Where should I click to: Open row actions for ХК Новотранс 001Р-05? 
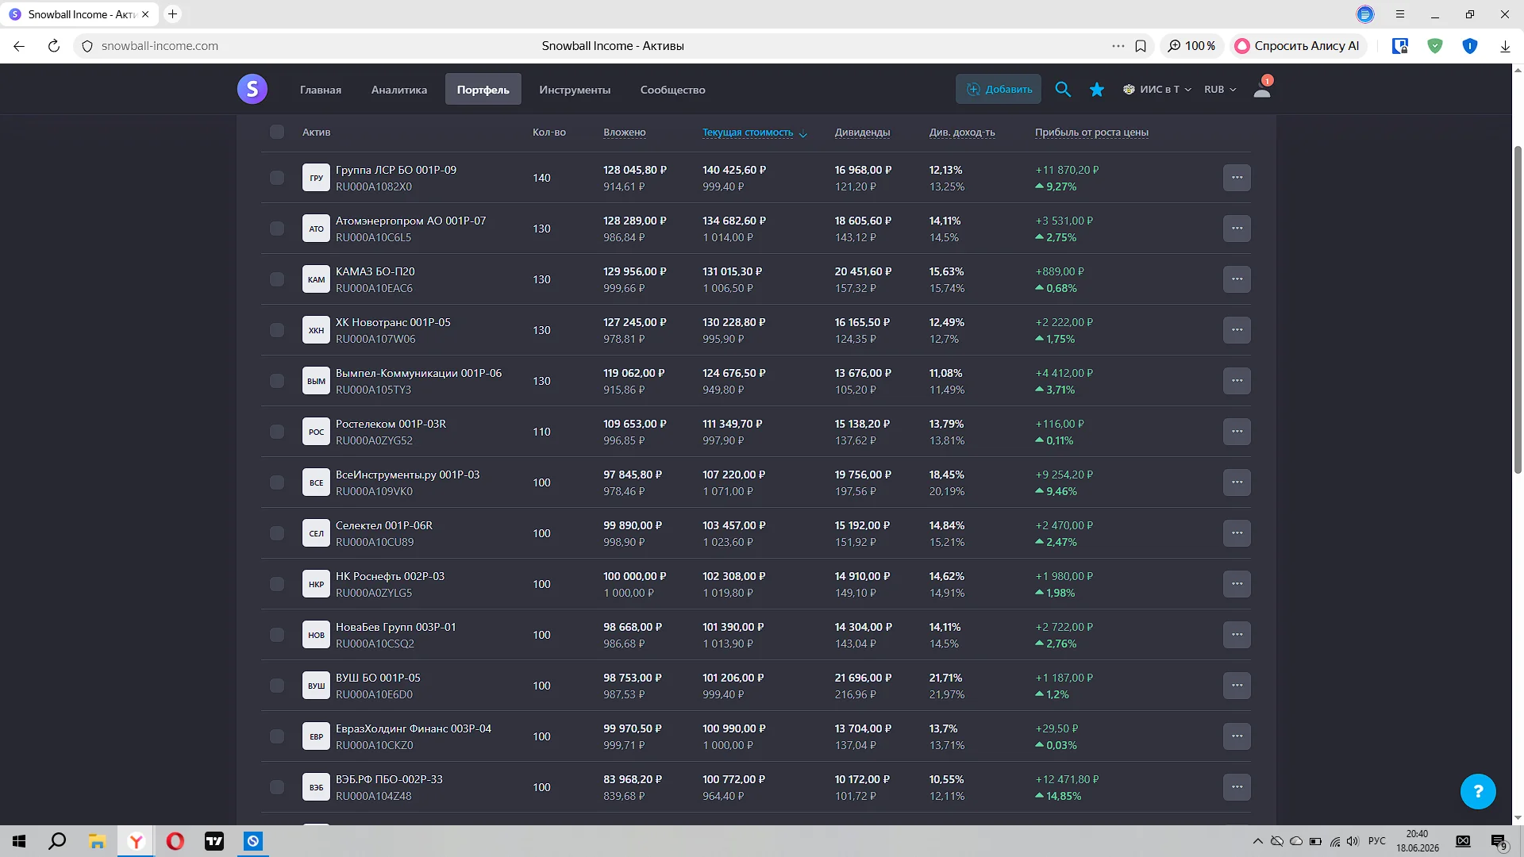click(x=1237, y=330)
